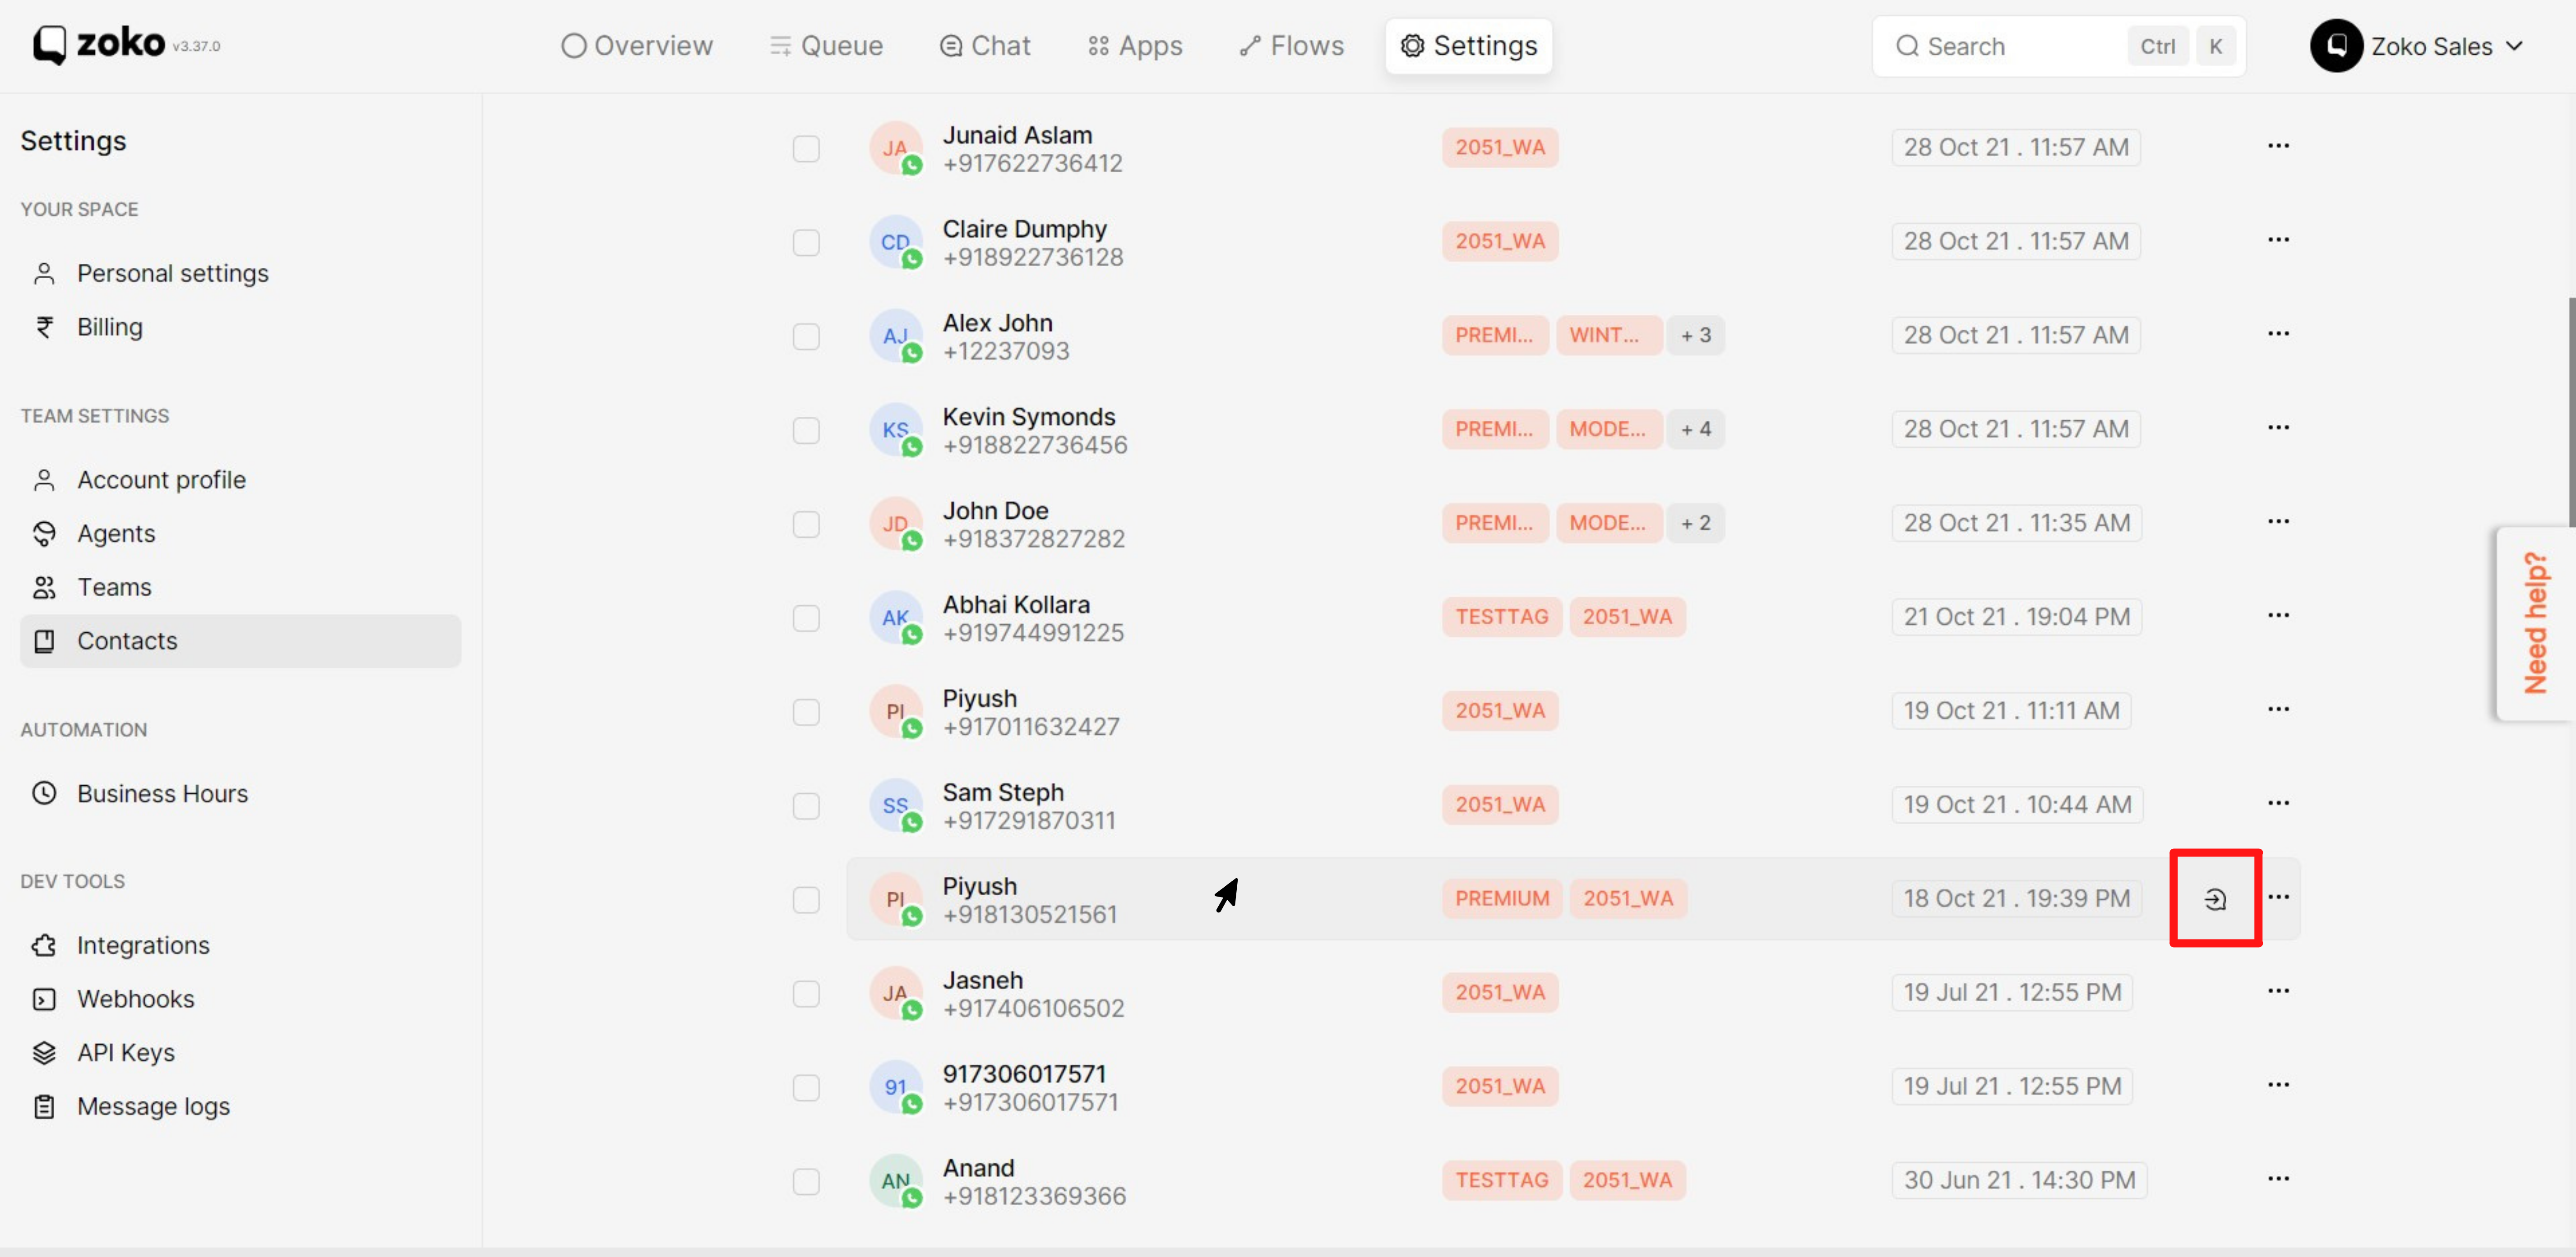
Task: Click the WINT... tag on Alex John
Action: click(x=1608, y=335)
